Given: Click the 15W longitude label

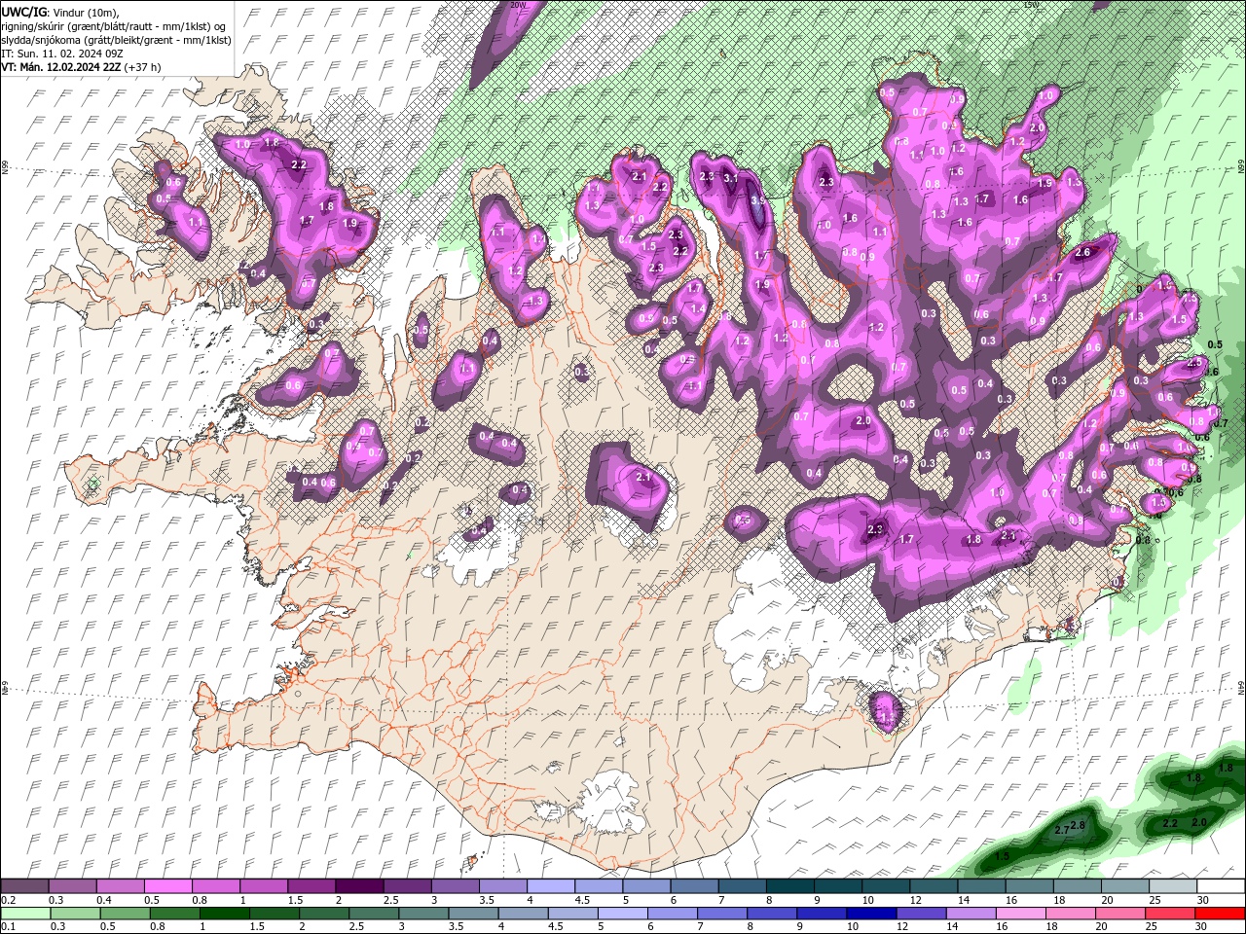Looking at the screenshot, I should click(1031, 5).
